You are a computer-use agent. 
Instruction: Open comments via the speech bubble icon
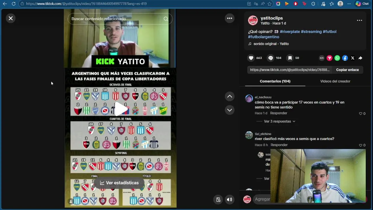click(x=271, y=58)
